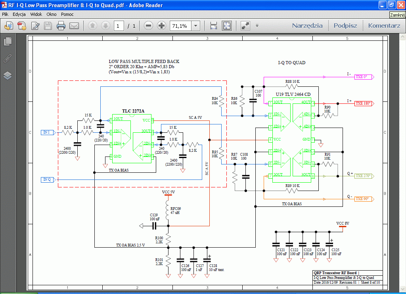
Task: Click the Create PDF online icon
Action: [22, 26]
